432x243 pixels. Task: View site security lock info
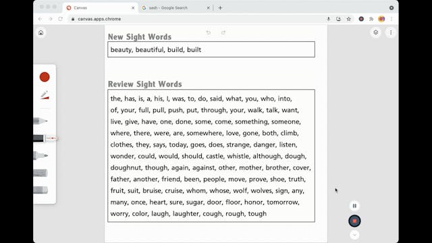[x=73, y=19]
